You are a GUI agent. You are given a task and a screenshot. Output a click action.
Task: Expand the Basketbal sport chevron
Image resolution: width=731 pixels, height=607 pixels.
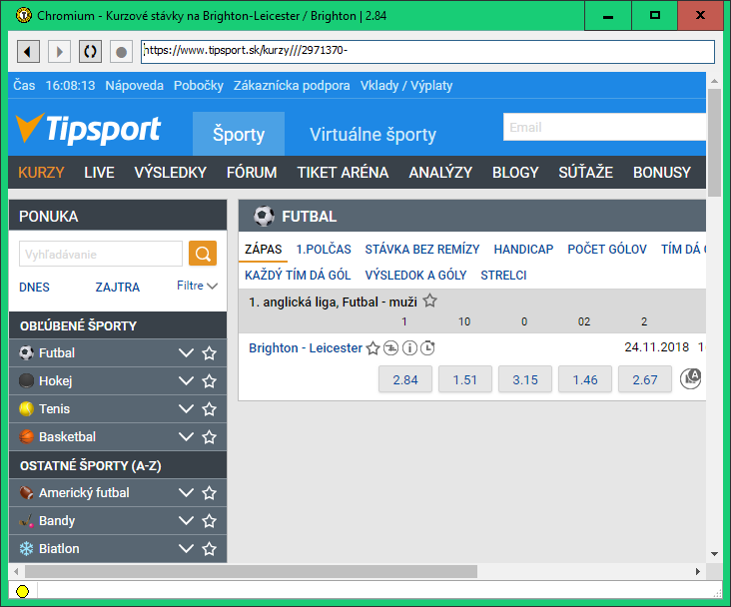pos(186,437)
